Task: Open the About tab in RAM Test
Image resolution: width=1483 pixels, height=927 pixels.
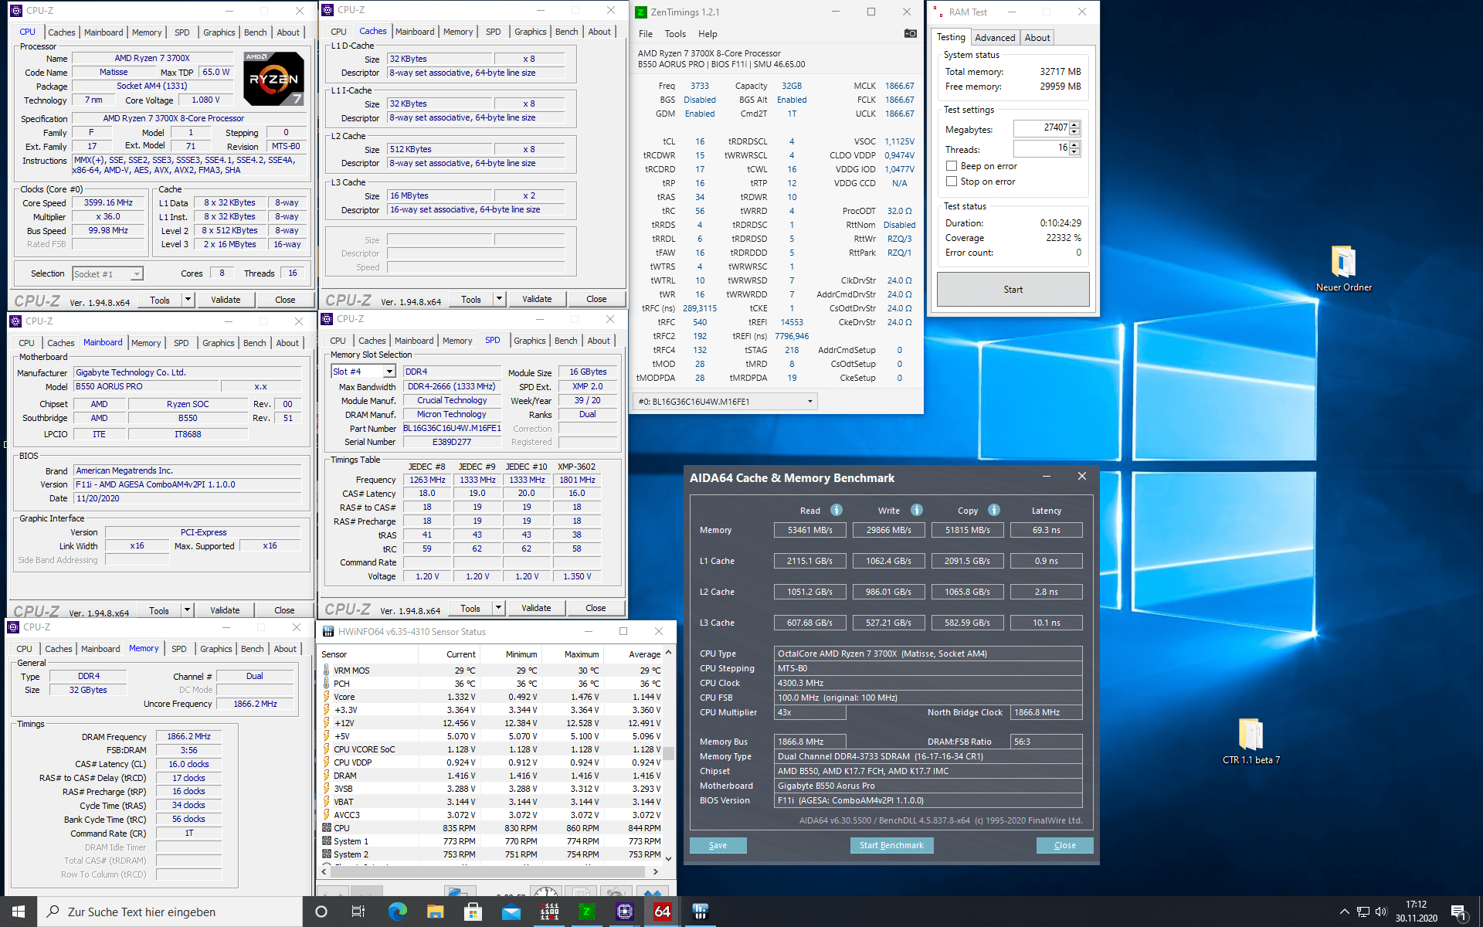Action: pos(1037,38)
